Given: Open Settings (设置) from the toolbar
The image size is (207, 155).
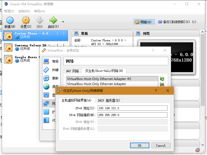Looking at the screenshot, I should click(26, 20).
